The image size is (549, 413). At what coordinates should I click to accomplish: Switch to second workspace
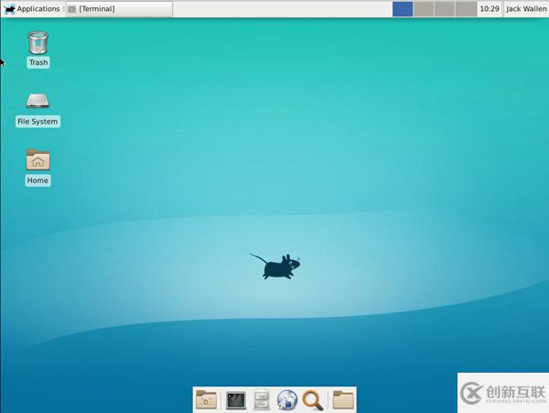point(424,9)
